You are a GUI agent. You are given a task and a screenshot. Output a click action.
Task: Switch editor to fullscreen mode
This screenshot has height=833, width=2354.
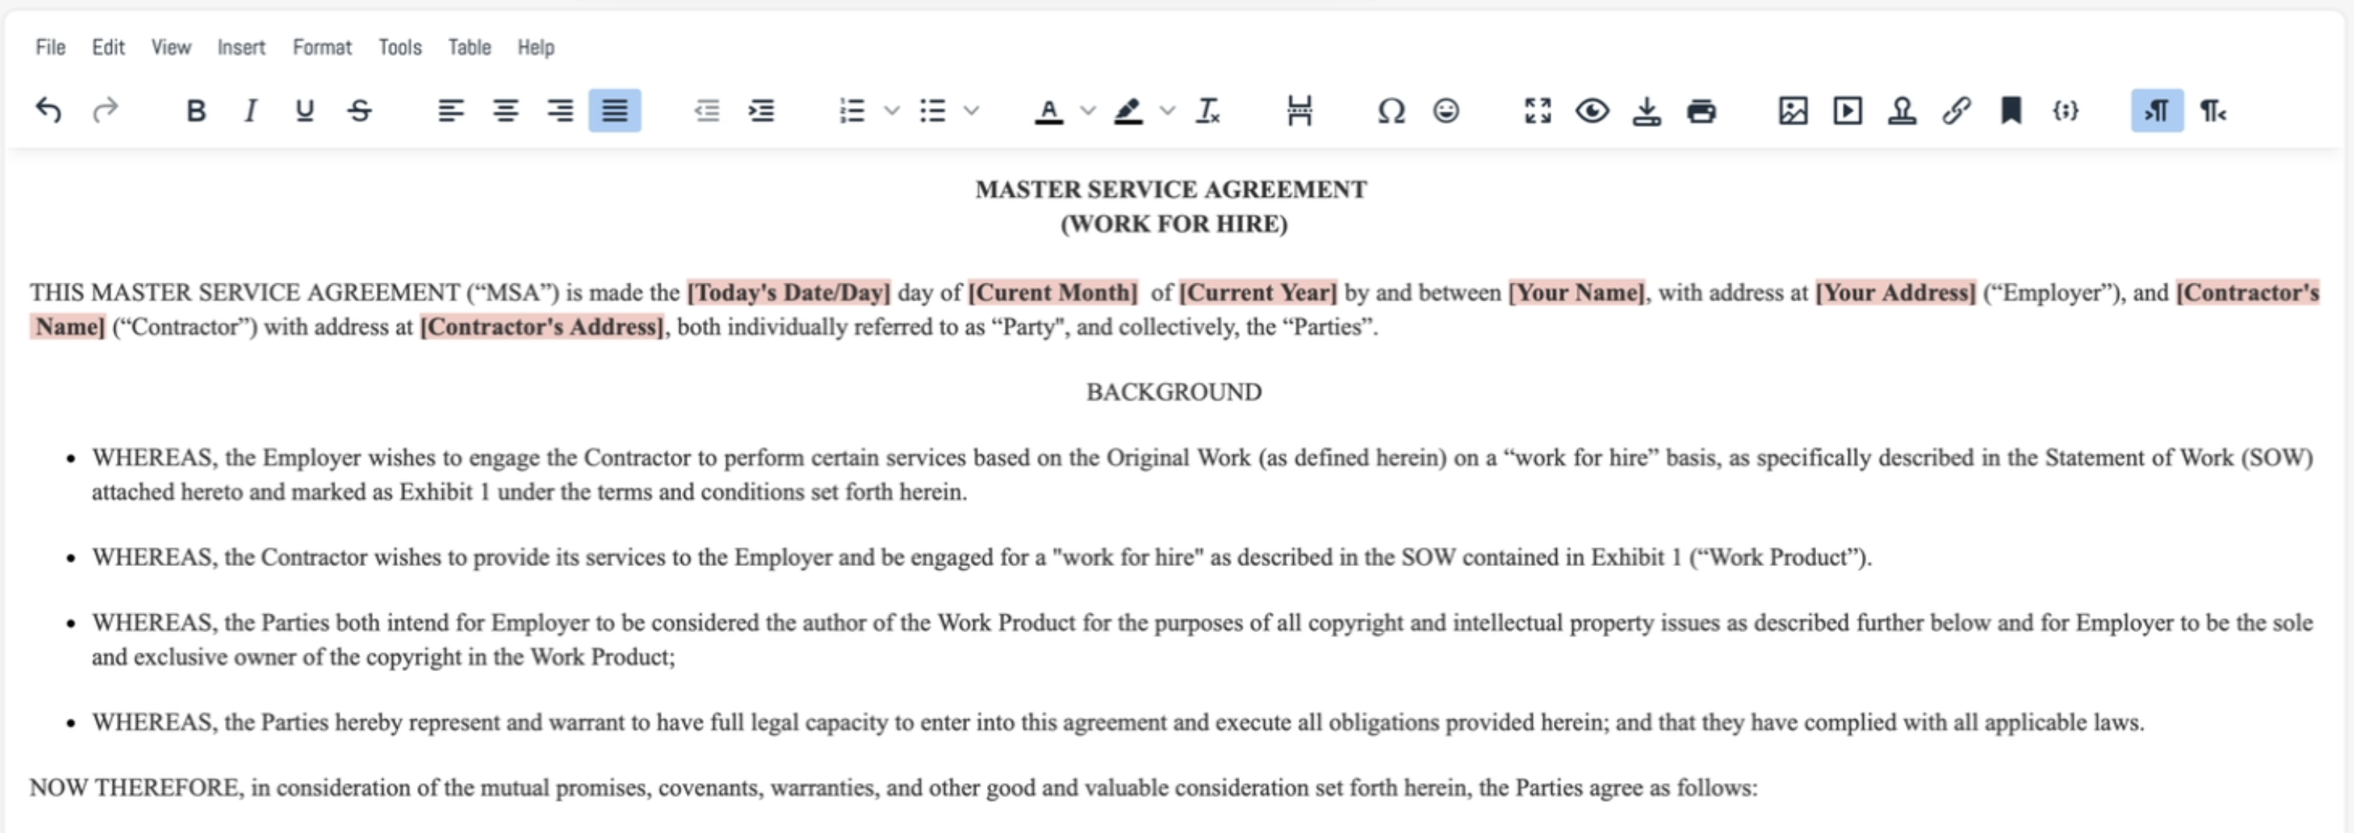coord(1537,111)
